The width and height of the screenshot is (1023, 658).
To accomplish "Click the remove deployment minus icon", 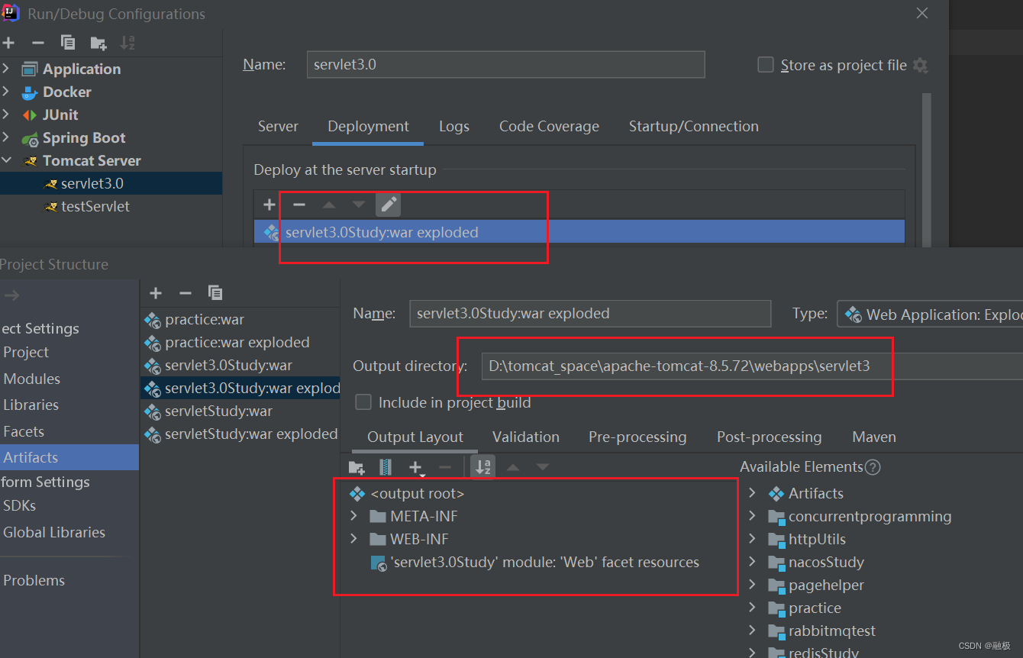I will pos(299,205).
